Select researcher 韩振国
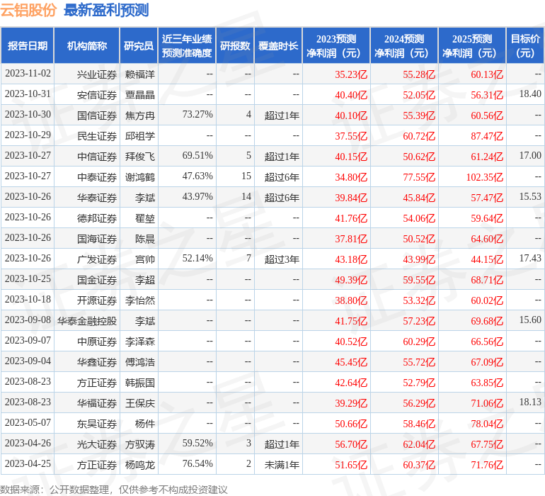The image size is (545, 496). tap(139, 383)
